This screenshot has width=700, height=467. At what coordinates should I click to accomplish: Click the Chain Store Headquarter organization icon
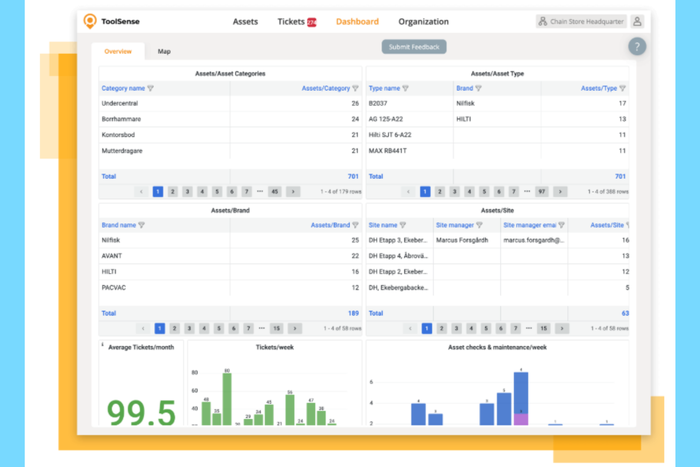coord(542,21)
